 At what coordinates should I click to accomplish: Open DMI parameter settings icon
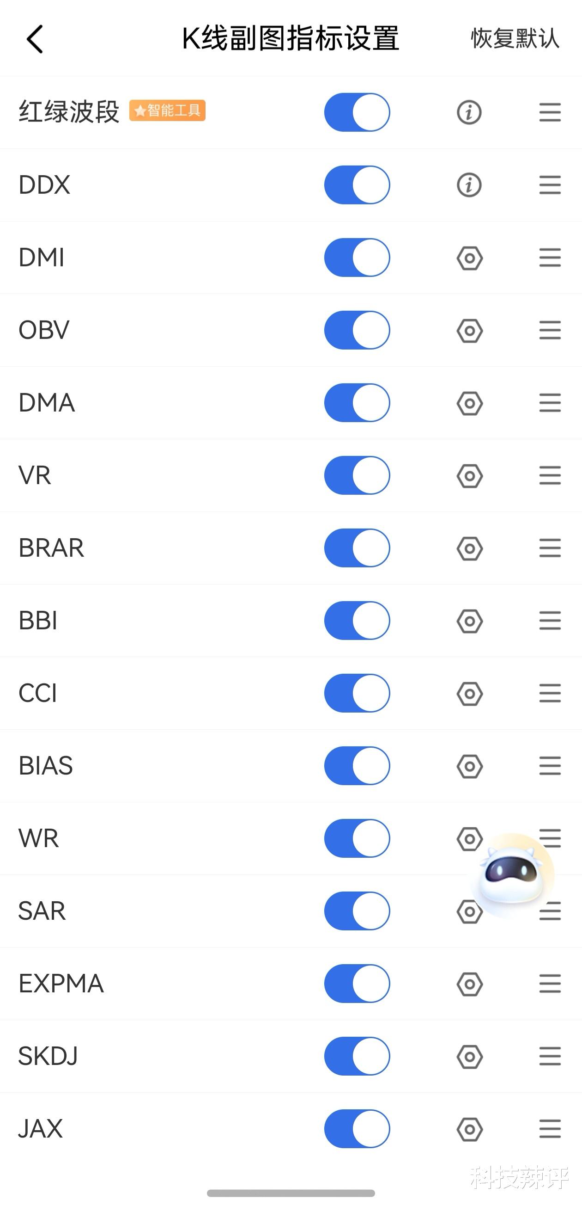[469, 258]
